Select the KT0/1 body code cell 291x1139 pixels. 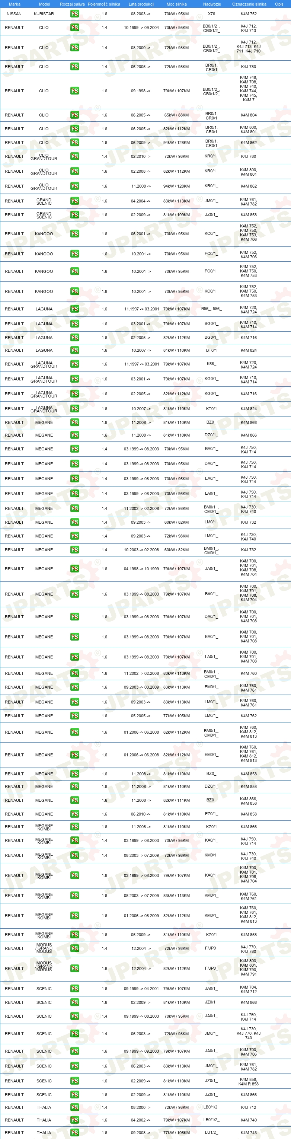point(211,409)
